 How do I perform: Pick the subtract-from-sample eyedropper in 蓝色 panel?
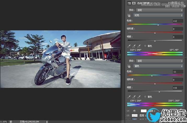coord(139,97)
